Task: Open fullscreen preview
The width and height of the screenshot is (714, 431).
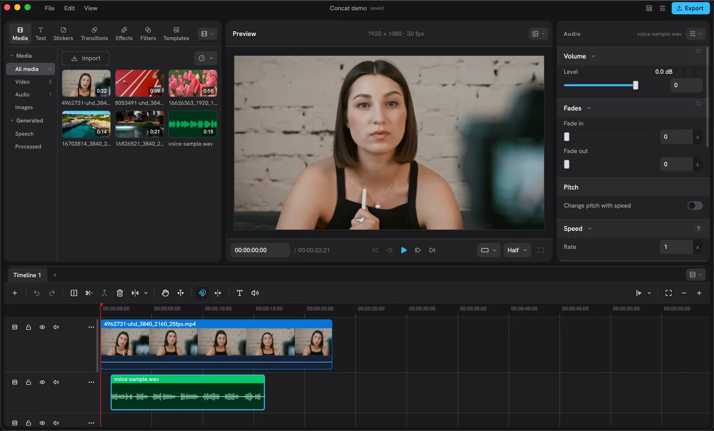Action: click(x=541, y=250)
